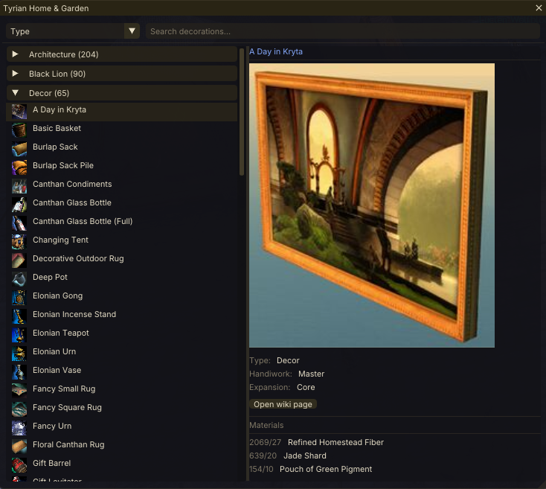This screenshot has width=546, height=489.
Task: Close the Tyrian Home & Garden window
Action: click(539, 8)
